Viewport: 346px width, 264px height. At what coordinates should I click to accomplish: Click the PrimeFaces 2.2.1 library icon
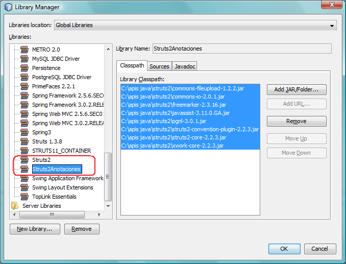[x=24, y=86]
